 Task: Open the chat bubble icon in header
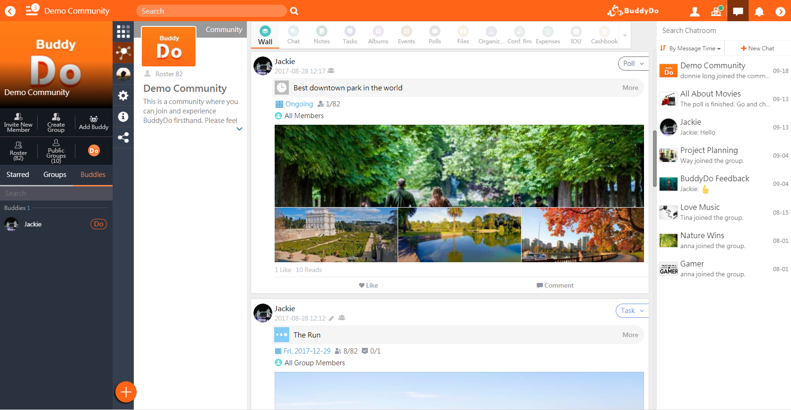coord(738,11)
